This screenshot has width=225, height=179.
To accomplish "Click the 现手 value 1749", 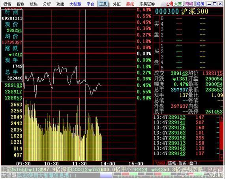I will coord(17,66).
